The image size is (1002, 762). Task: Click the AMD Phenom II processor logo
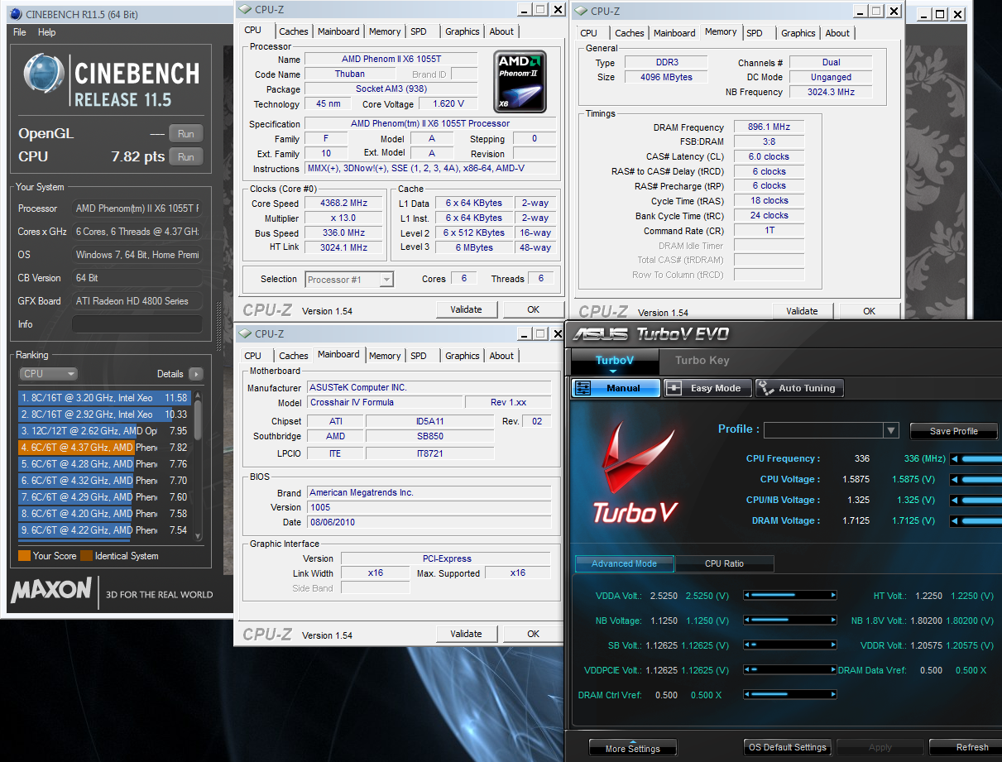coord(520,81)
